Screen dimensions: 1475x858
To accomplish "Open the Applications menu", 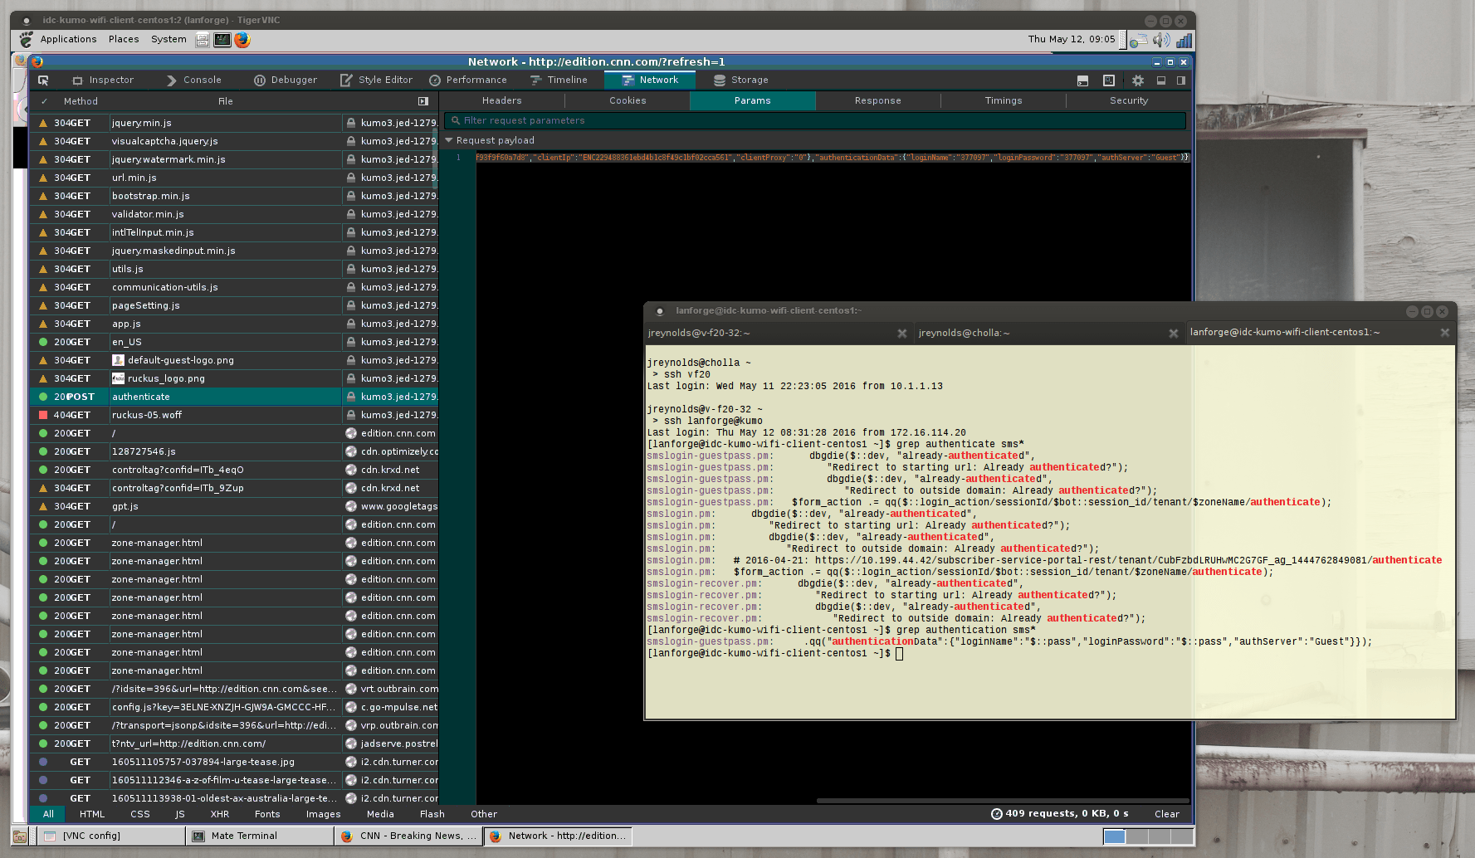I will 68,39.
